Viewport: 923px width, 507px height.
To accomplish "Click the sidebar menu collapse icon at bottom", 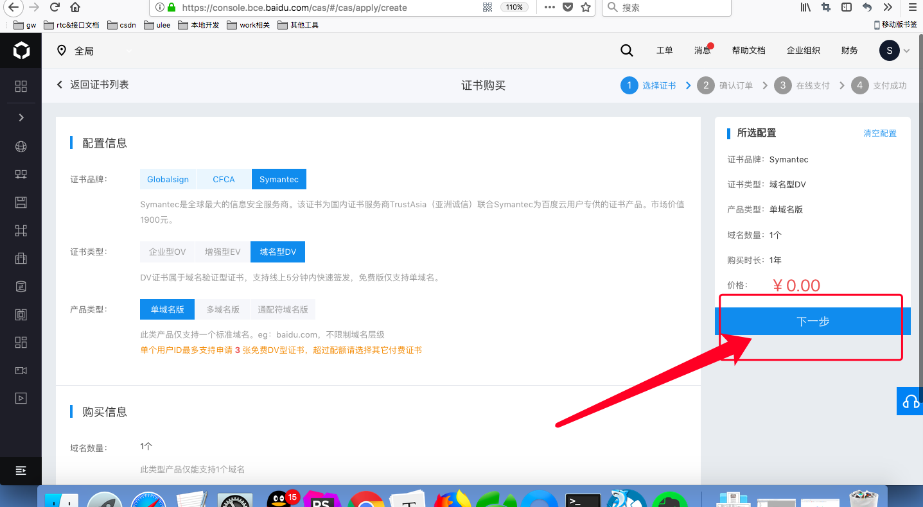I will [21, 470].
